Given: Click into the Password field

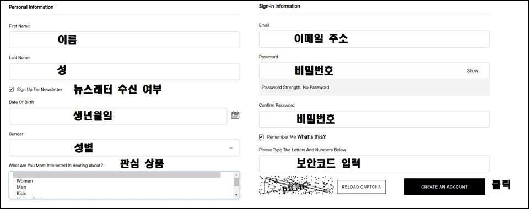Looking at the screenshot, I should 374,71.
